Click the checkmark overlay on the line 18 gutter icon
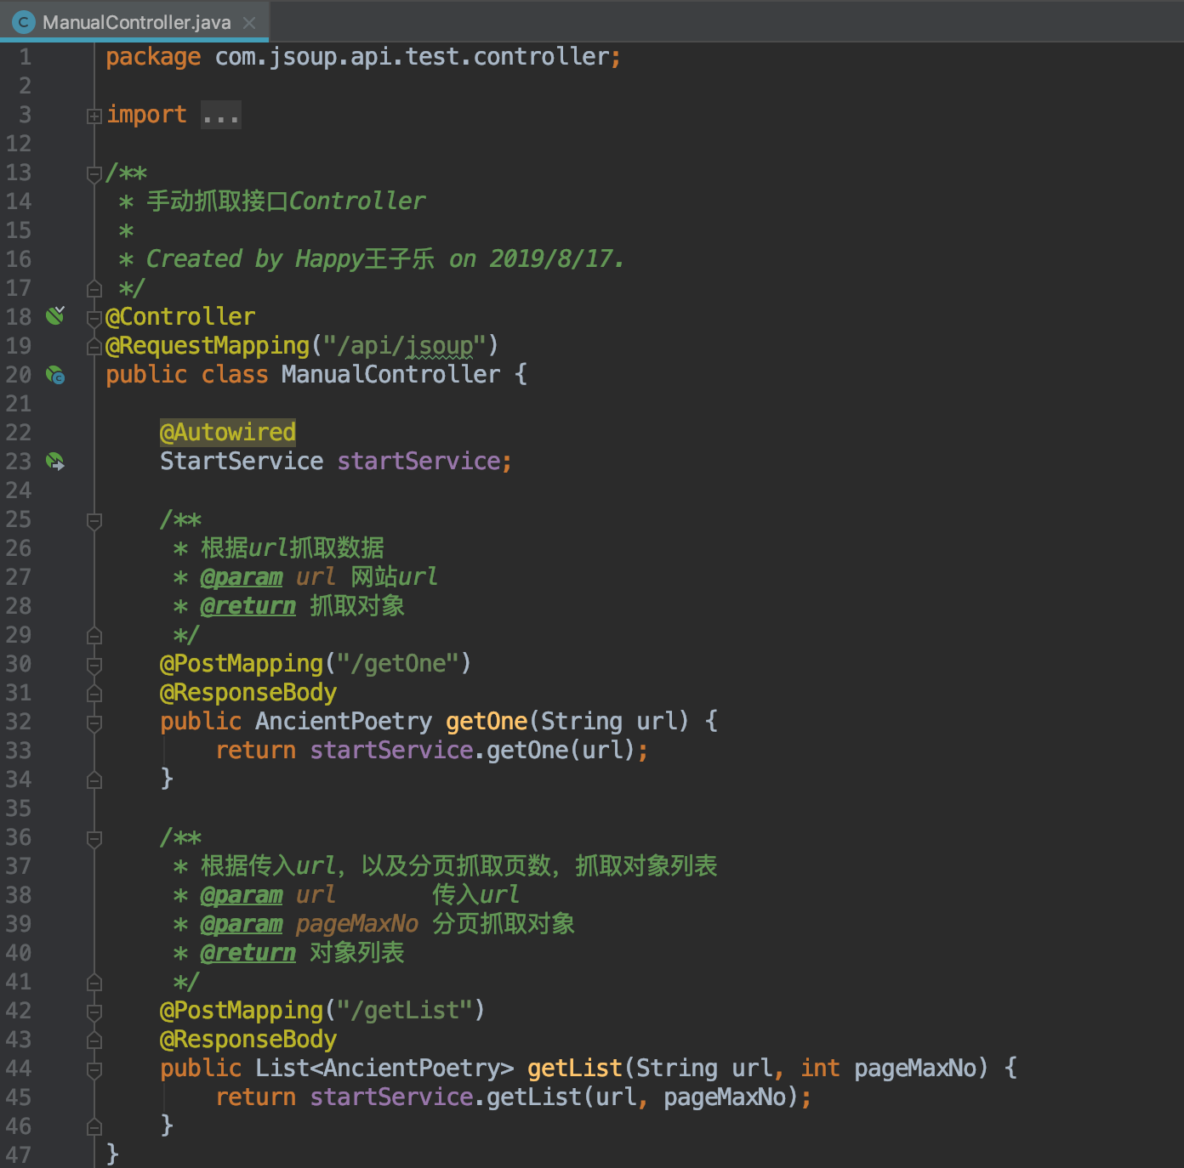Image resolution: width=1184 pixels, height=1168 pixels. click(x=60, y=310)
